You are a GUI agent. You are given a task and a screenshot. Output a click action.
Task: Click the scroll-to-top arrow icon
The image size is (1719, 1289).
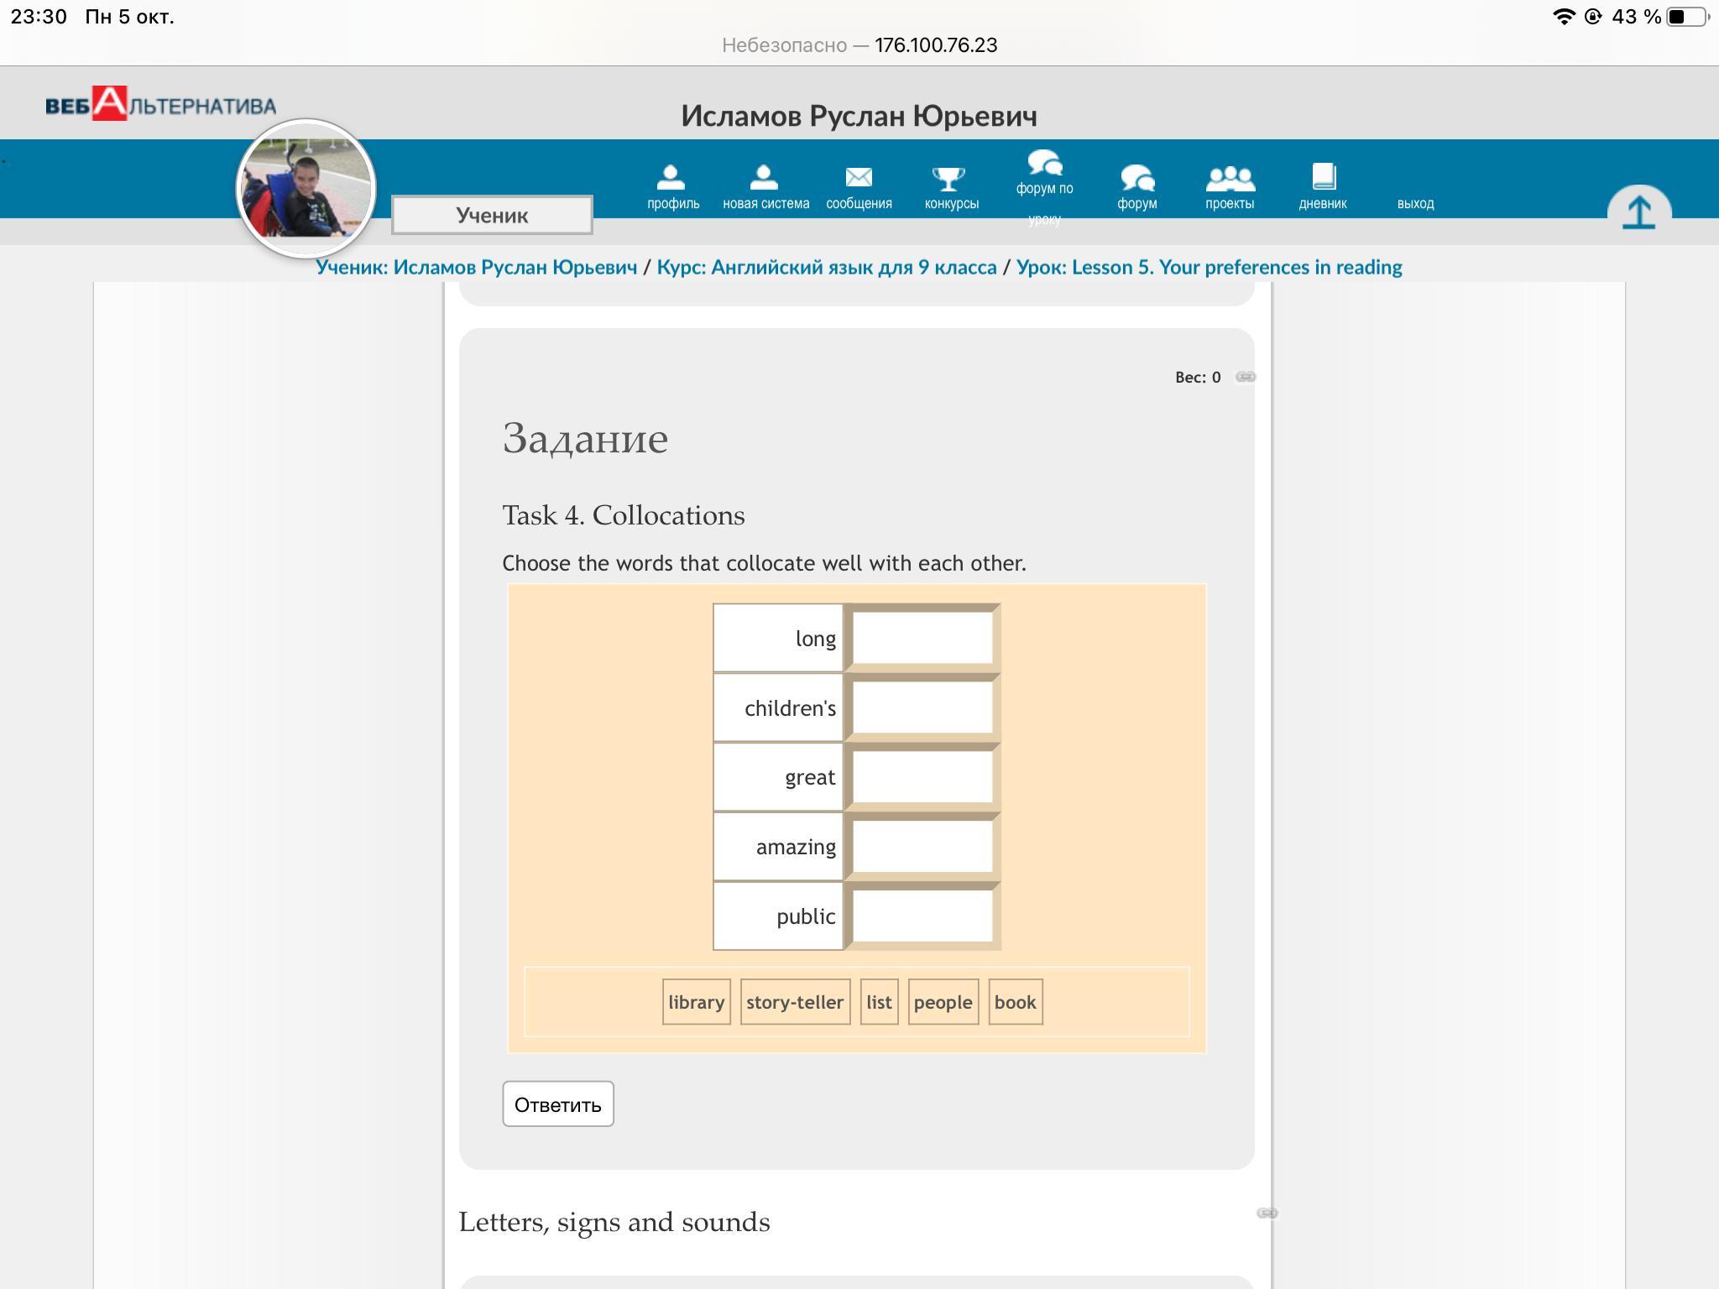1638,211
